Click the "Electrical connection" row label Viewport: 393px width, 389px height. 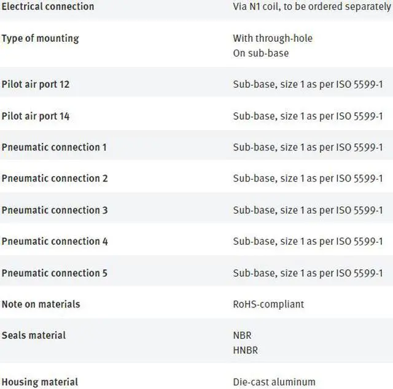coord(48,7)
